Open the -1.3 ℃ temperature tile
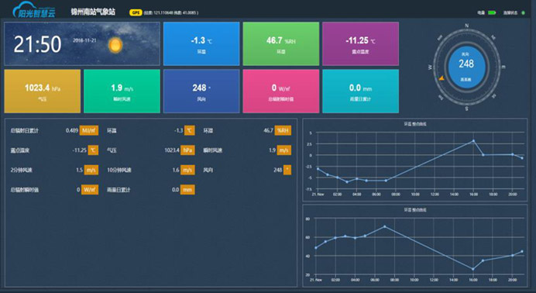The image size is (536, 293). (x=201, y=43)
